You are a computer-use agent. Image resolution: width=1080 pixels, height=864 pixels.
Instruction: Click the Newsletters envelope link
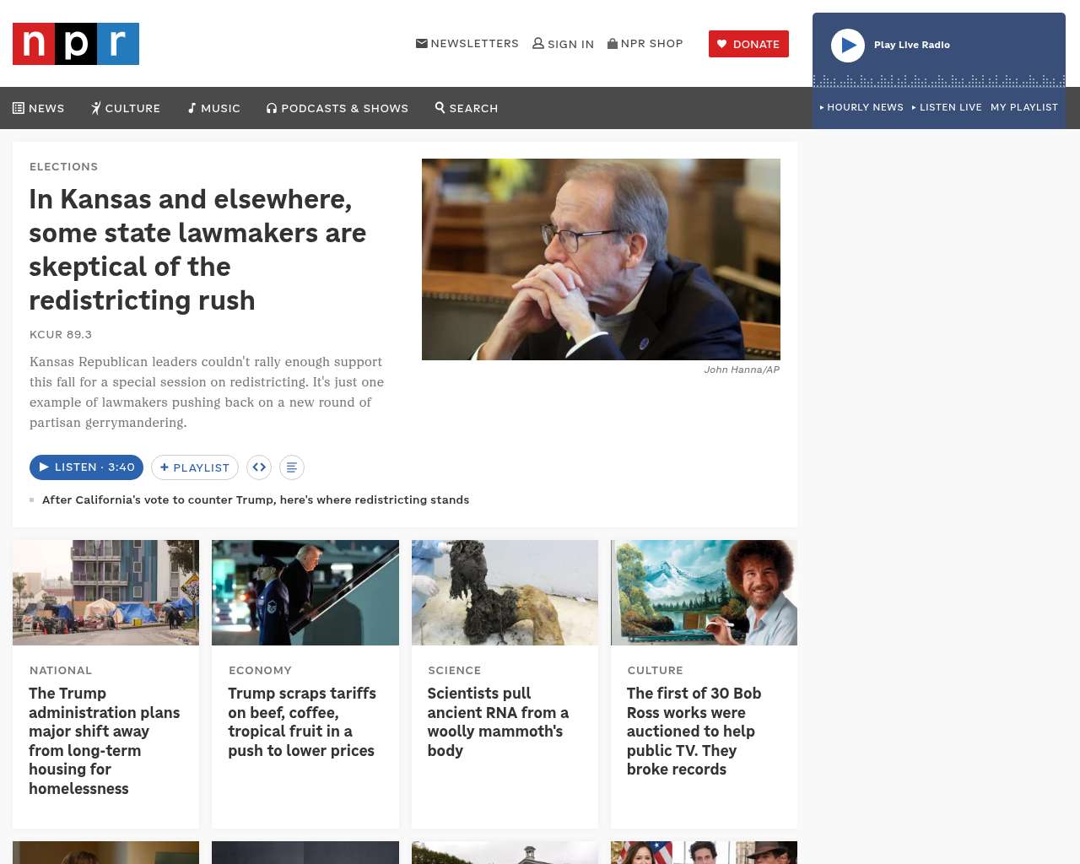pos(467,44)
